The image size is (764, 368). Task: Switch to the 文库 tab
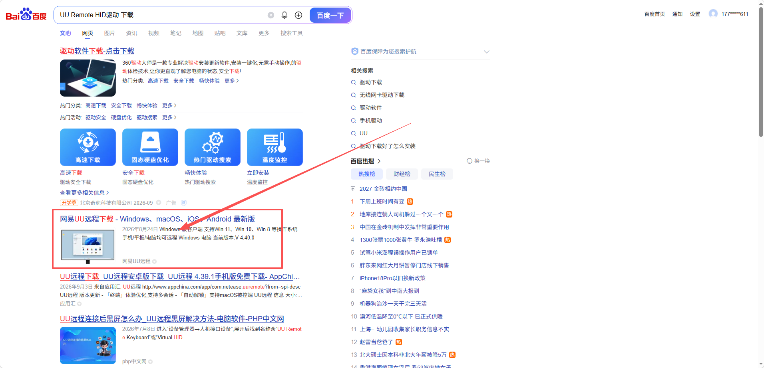click(242, 33)
